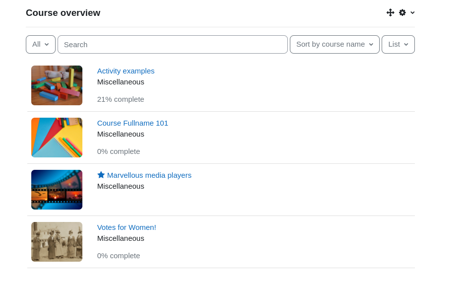Click the star icon on Marvellous media players
Image resolution: width=469 pixels, height=290 pixels.
(101, 175)
